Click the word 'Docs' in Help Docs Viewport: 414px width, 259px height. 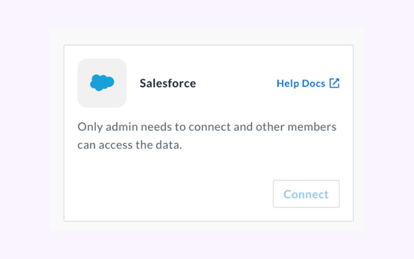coord(314,83)
